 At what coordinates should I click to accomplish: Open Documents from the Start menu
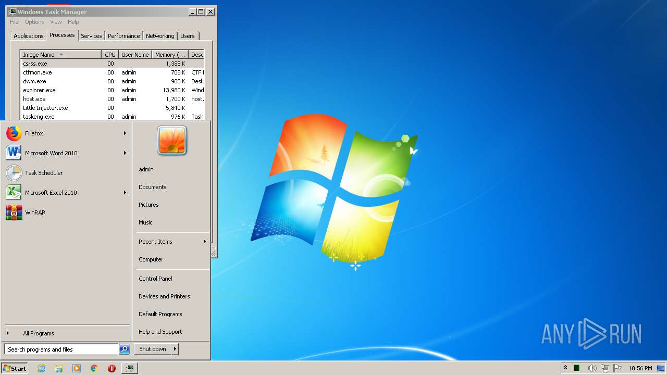(x=153, y=187)
